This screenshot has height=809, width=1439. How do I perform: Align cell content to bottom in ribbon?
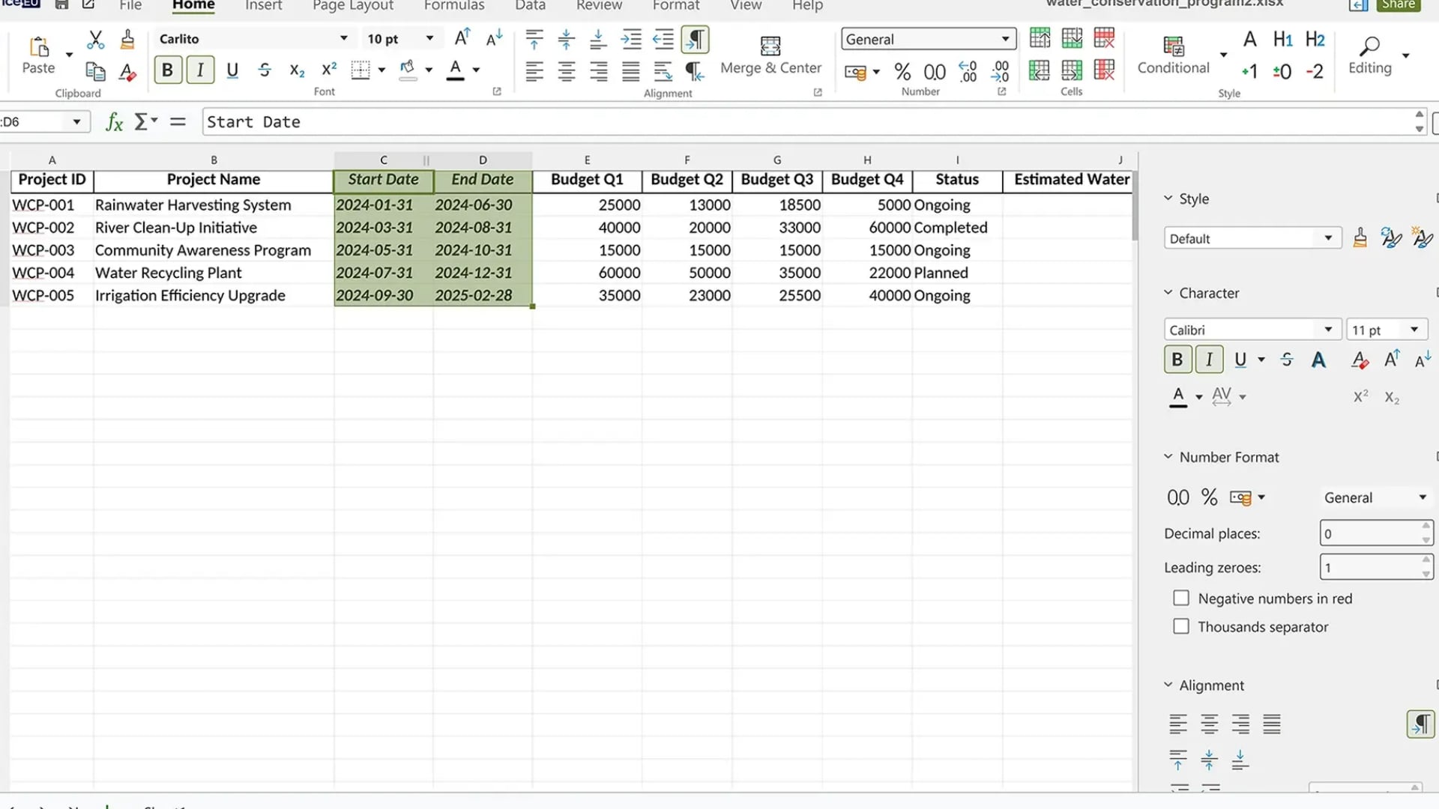coord(598,39)
